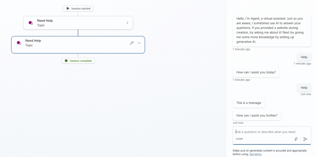
Task: Click the chat message input field
Action: pos(272,135)
